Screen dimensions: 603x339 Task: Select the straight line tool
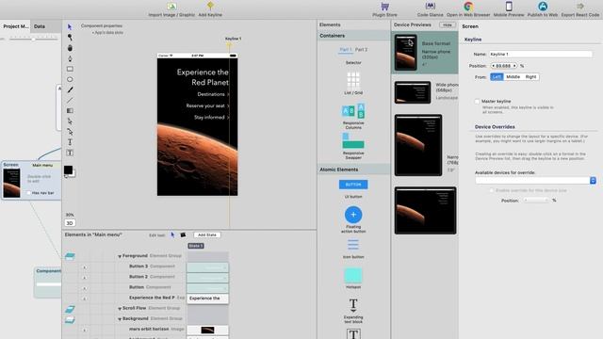click(x=70, y=101)
